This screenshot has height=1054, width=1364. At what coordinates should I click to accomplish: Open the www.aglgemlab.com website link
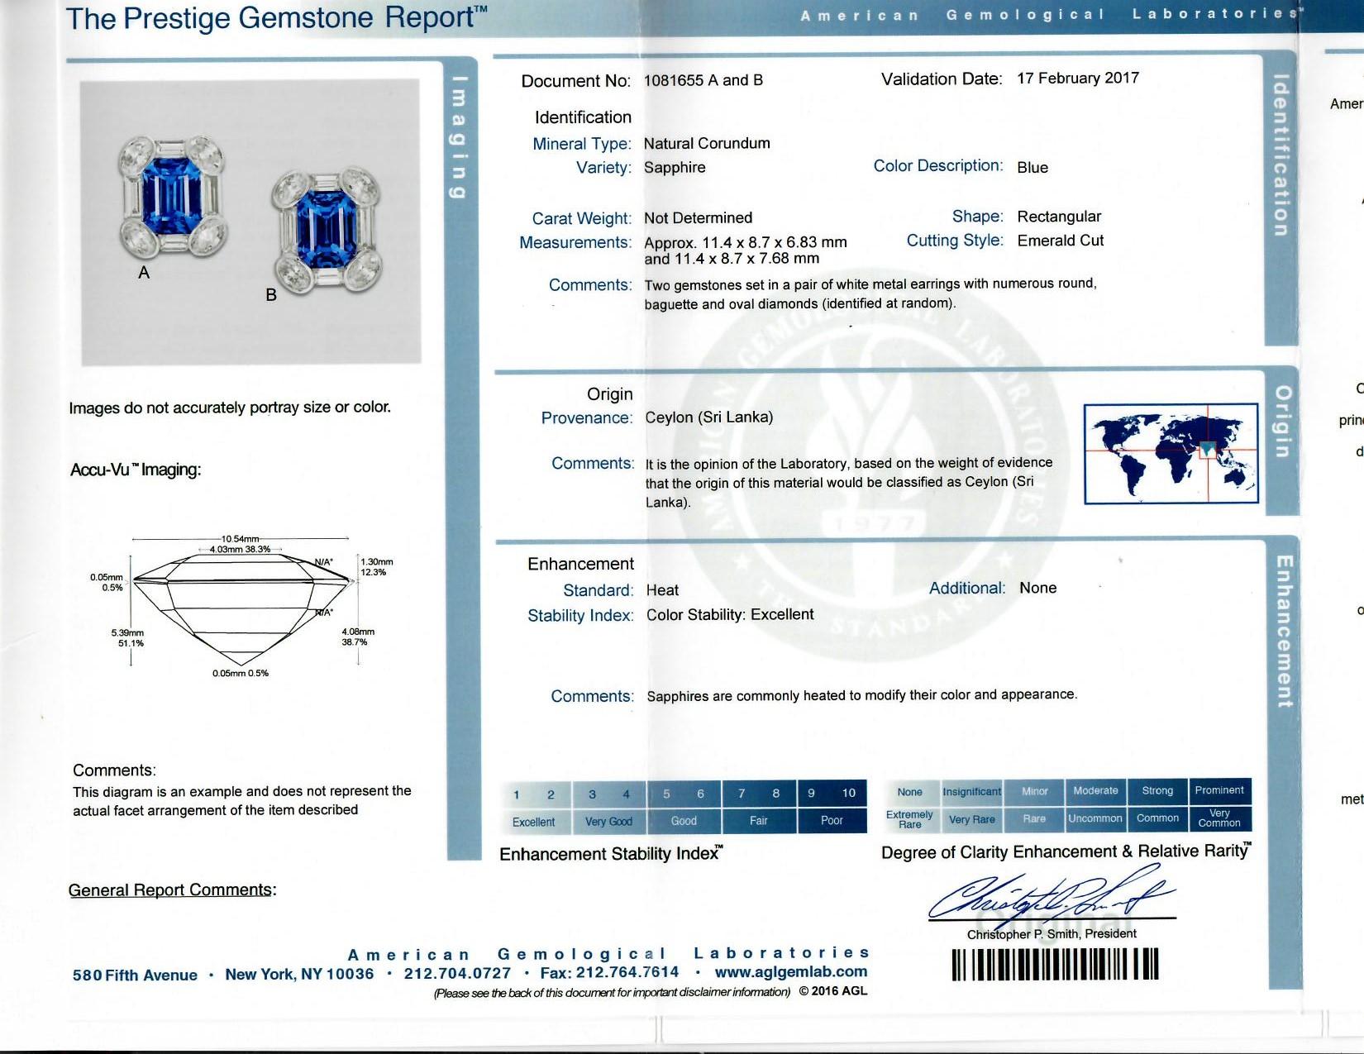pos(791,972)
